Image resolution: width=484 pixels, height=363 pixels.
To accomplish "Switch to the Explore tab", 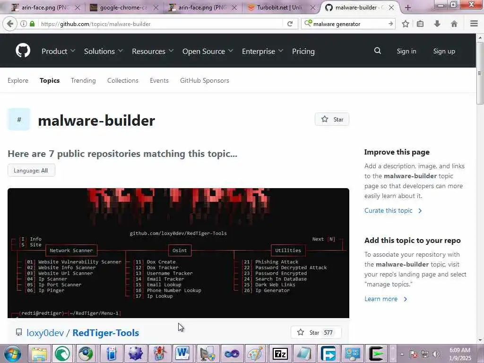I will tap(18, 80).
